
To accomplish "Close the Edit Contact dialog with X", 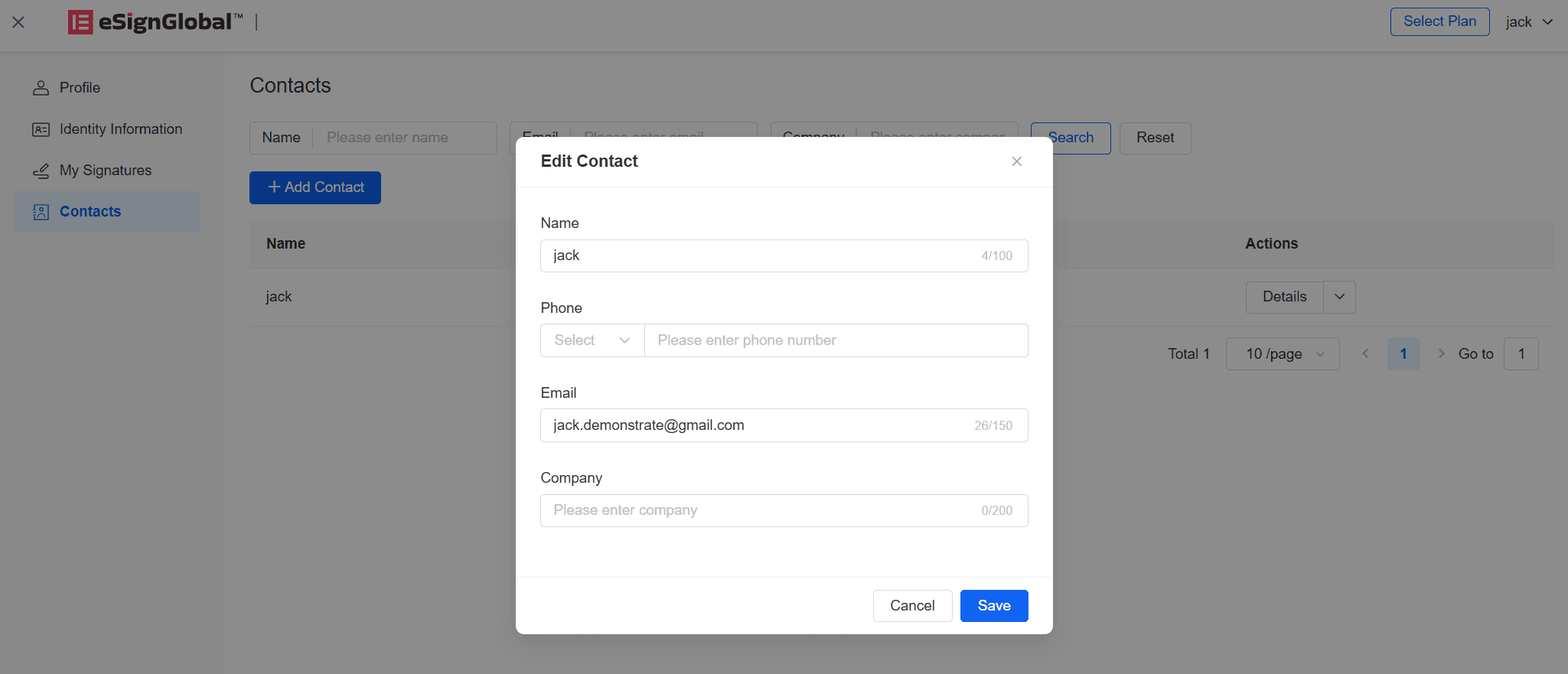I will coord(1016,161).
